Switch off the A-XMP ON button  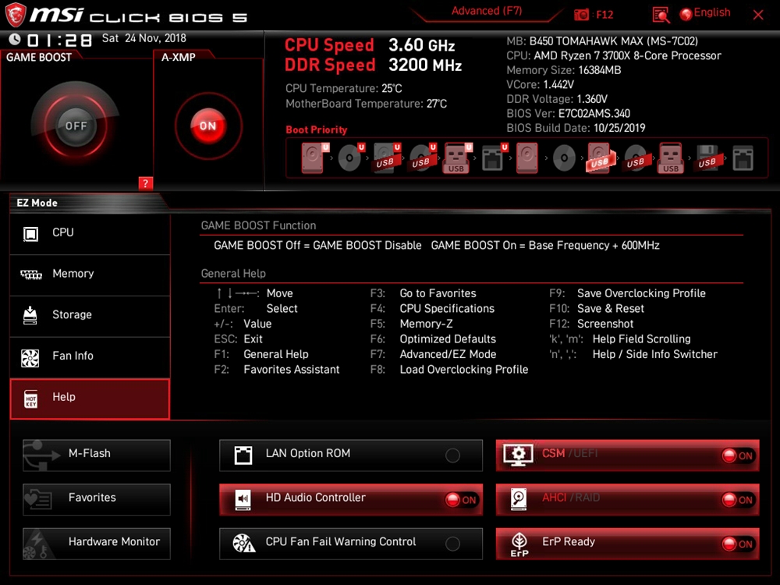[208, 126]
